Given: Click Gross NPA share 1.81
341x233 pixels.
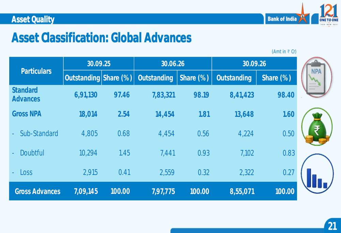Looking at the screenshot, I should (x=204, y=114).
